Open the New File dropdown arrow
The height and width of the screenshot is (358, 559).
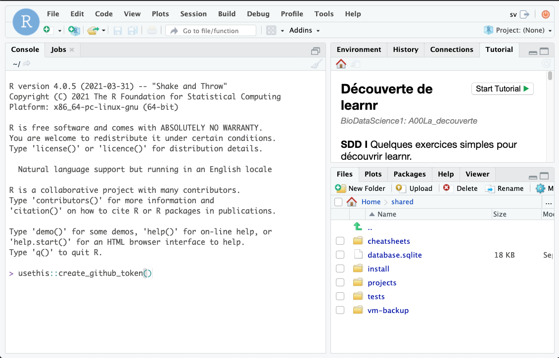[59, 31]
